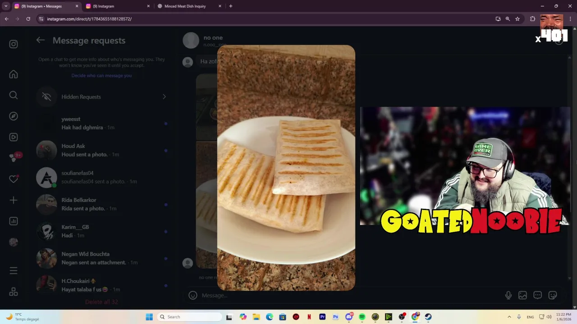This screenshot has height=324, width=577.
Task: Go to Home feed icon
Action: [x=14, y=74]
